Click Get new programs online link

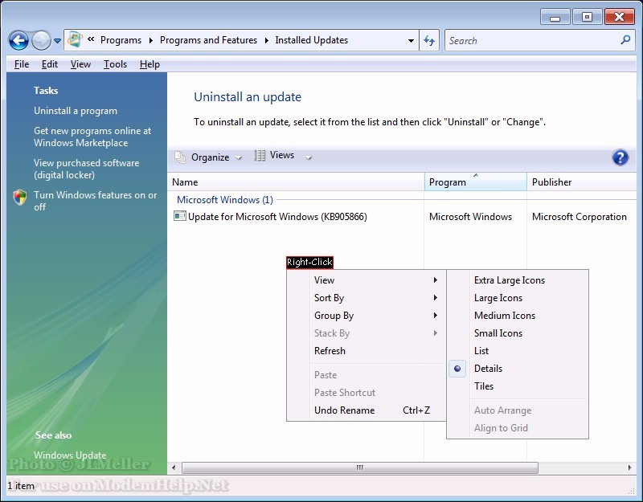[x=92, y=137]
